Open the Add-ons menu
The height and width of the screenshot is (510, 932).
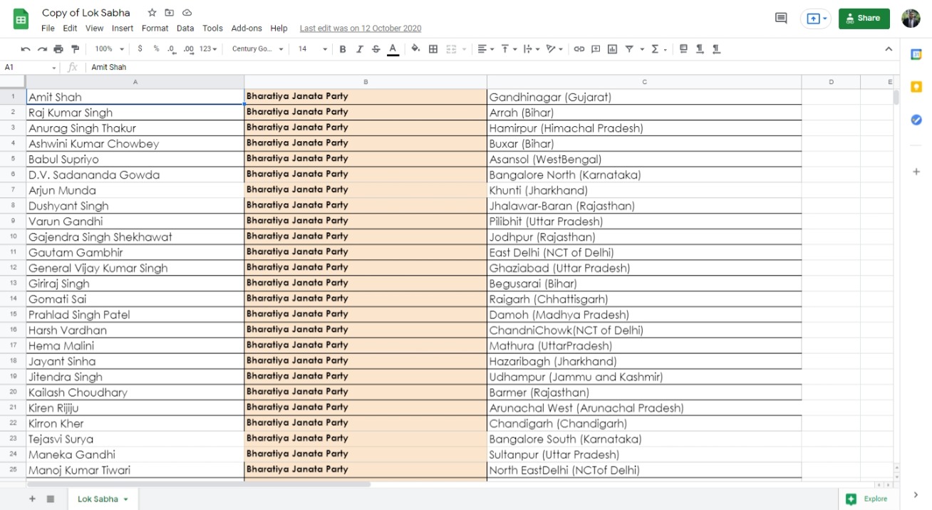tap(247, 28)
